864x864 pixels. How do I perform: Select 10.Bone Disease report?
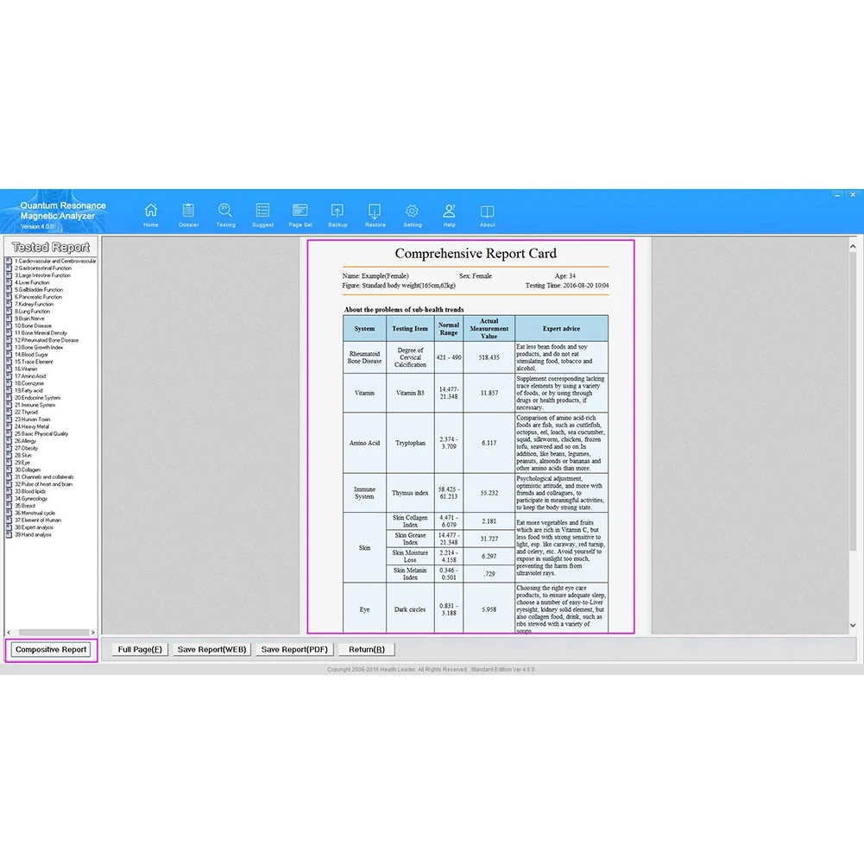tap(33, 325)
